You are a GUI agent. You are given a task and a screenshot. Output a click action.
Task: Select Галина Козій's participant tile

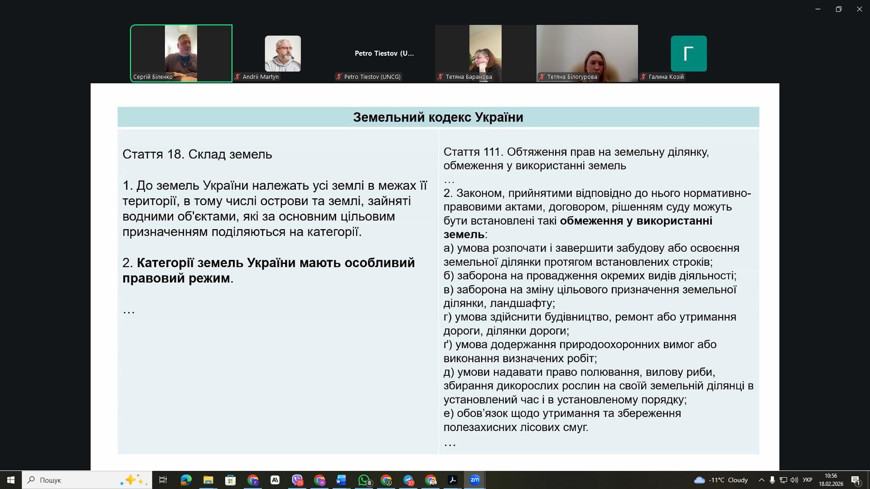tap(688, 53)
